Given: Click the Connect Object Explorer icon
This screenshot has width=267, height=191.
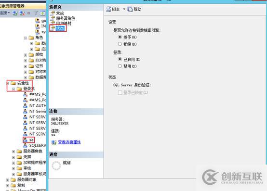Looking at the screenshot, I should pos(15,13).
